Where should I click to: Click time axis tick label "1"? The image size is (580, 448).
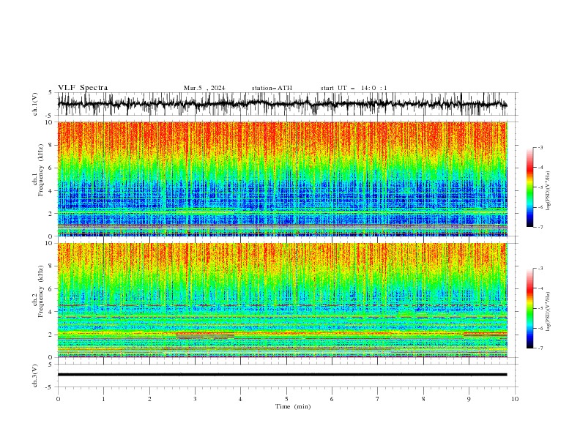pos(103,399)
